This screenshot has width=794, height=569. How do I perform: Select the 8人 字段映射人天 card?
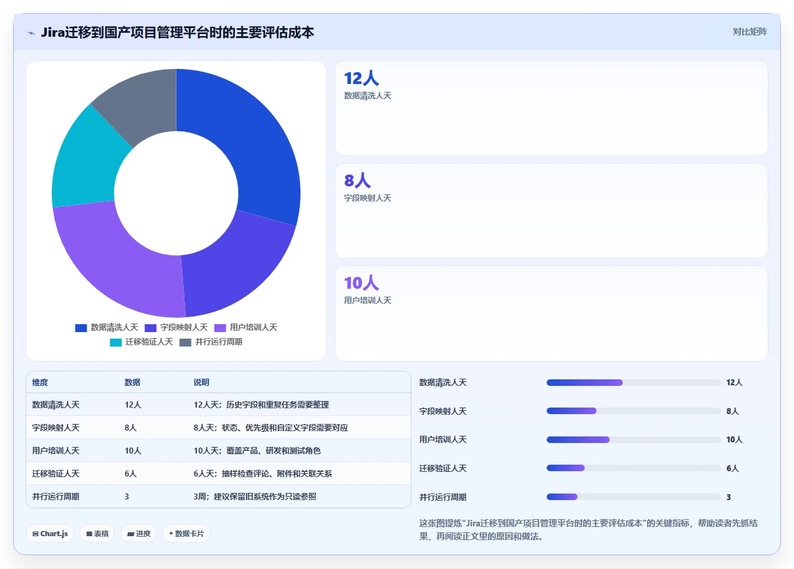551,211
